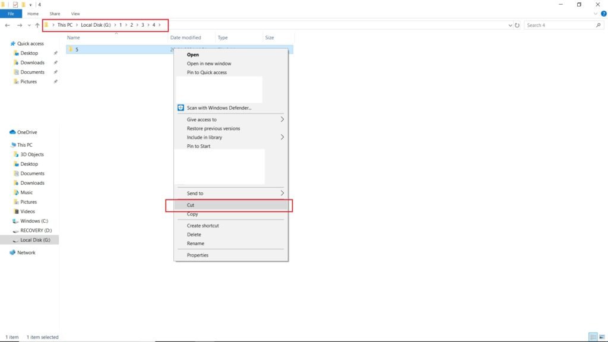
Task: Switch to details view icon
Action: coord(593,337)
